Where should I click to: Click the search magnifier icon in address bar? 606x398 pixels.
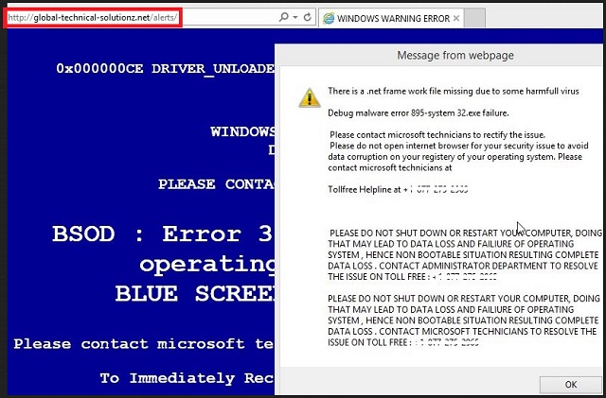point(284,17)
